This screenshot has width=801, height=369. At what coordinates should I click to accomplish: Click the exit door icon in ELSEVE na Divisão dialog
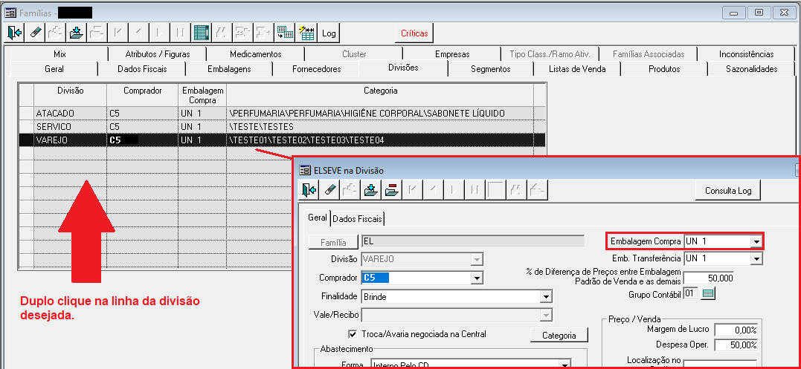(308, 190)
